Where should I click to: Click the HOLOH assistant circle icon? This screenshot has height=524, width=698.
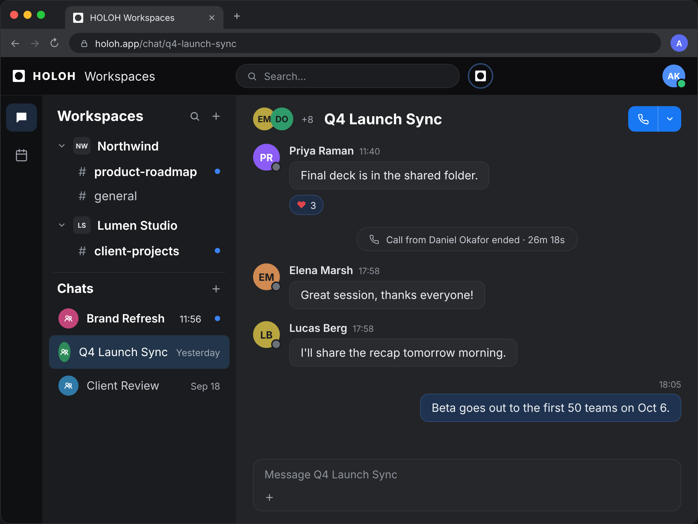(x=481, y=76)
